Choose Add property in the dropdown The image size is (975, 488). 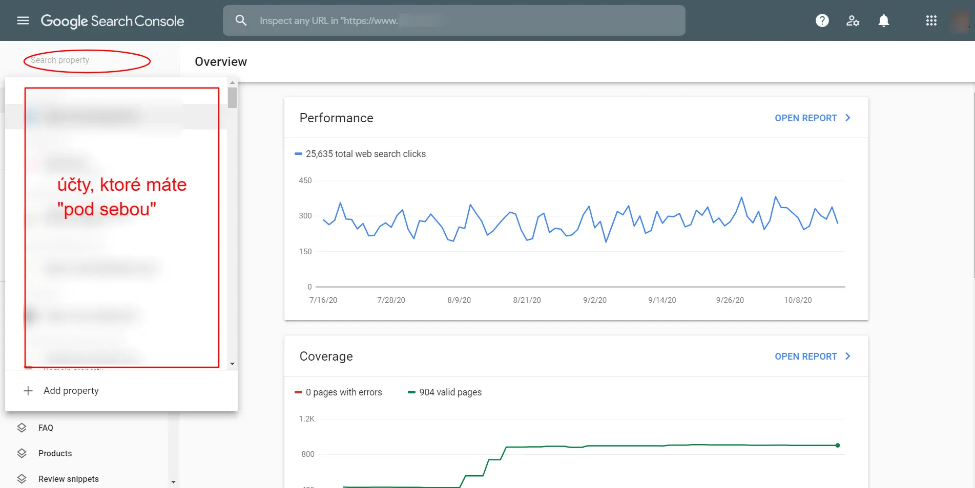(121, 391)
